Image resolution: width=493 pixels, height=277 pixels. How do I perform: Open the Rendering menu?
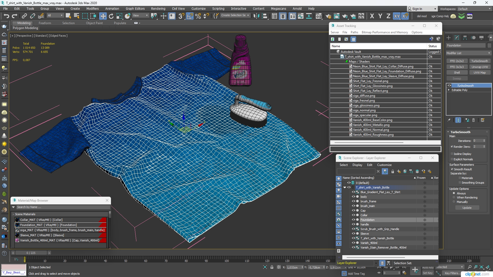[158, 8]
